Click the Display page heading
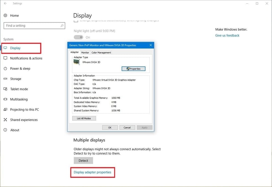 point(82,16)
